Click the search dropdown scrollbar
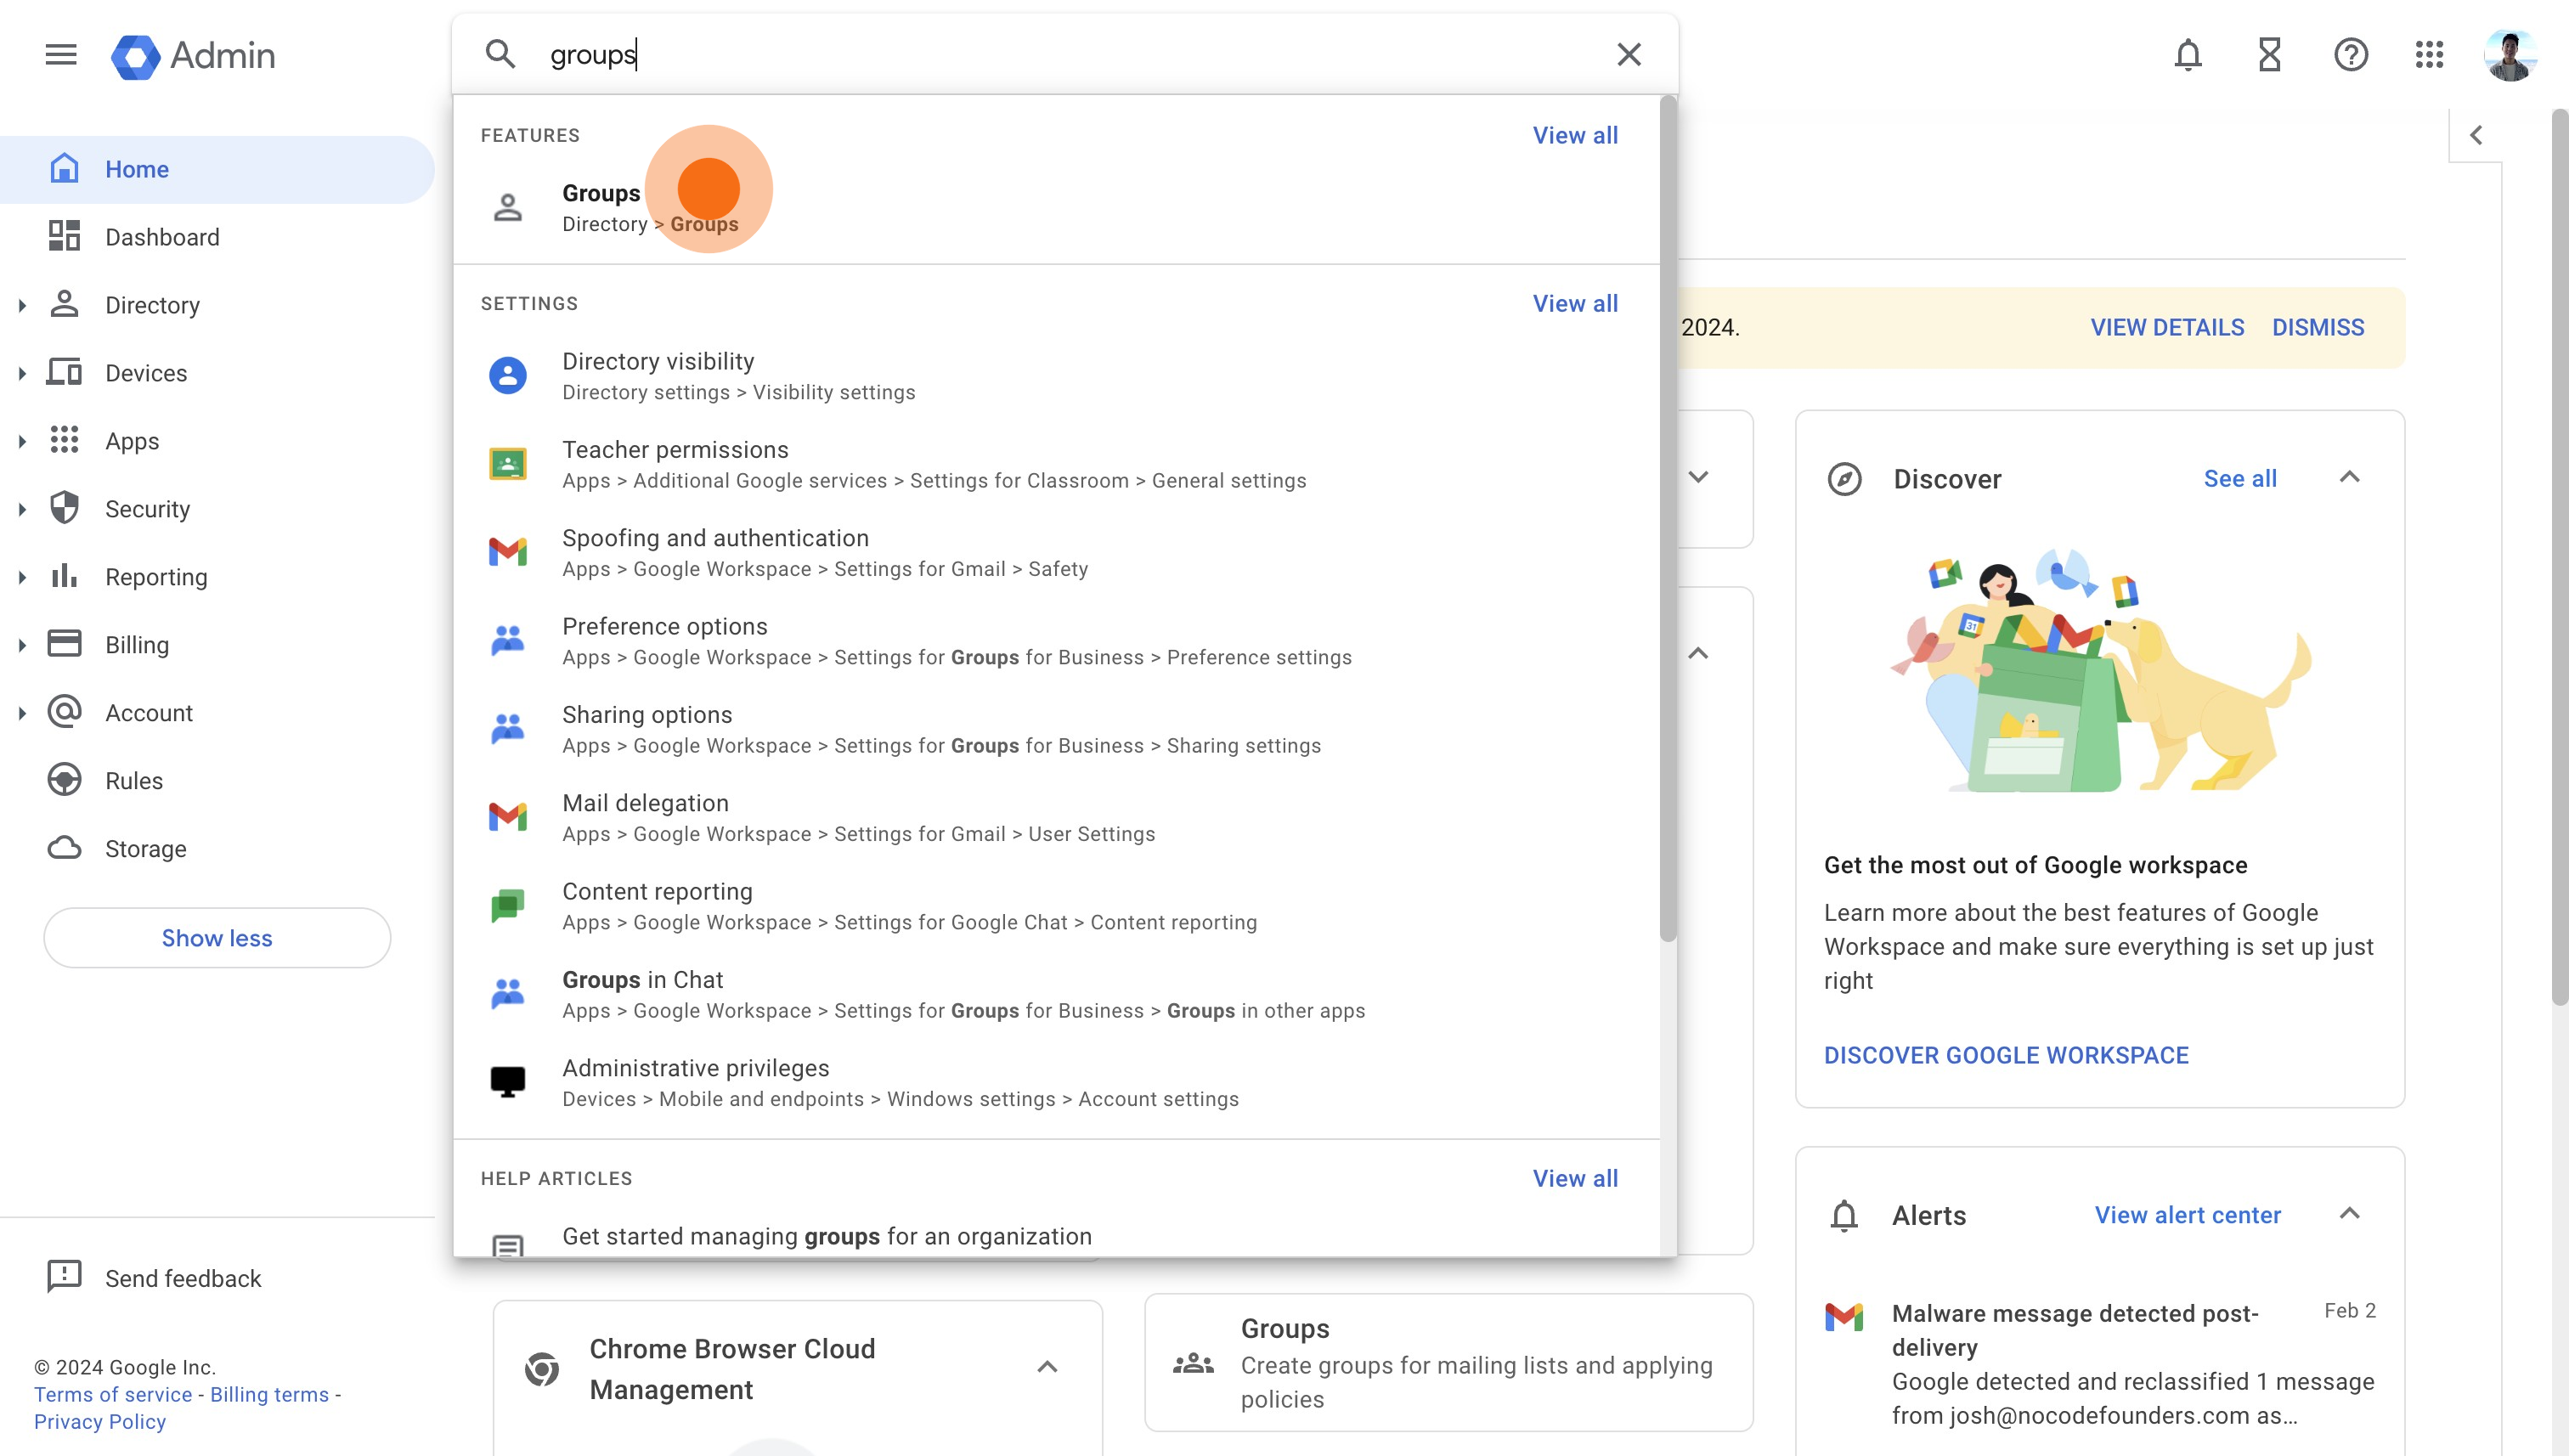This screenshot has width=2569, height=1456. coord(1667,520)
